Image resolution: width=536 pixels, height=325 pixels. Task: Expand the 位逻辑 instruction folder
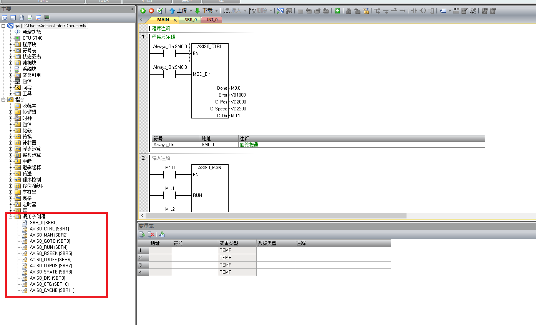coord(11,112)
